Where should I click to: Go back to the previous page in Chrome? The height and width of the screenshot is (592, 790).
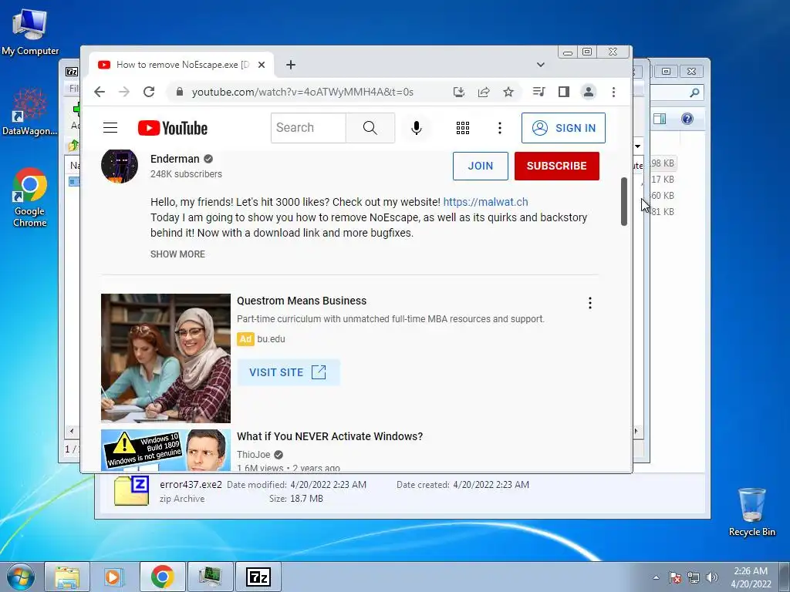coord(100,92)
